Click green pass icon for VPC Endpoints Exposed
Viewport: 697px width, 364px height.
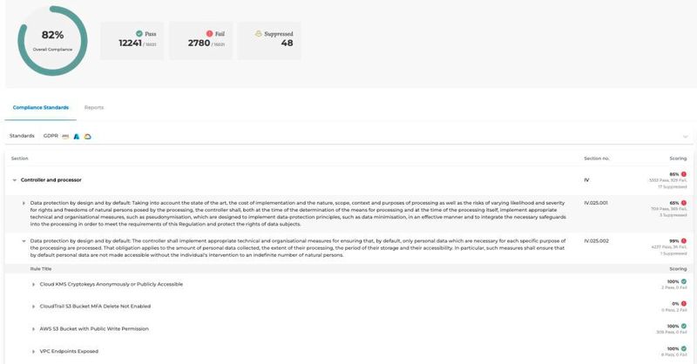tap(684, 348)
